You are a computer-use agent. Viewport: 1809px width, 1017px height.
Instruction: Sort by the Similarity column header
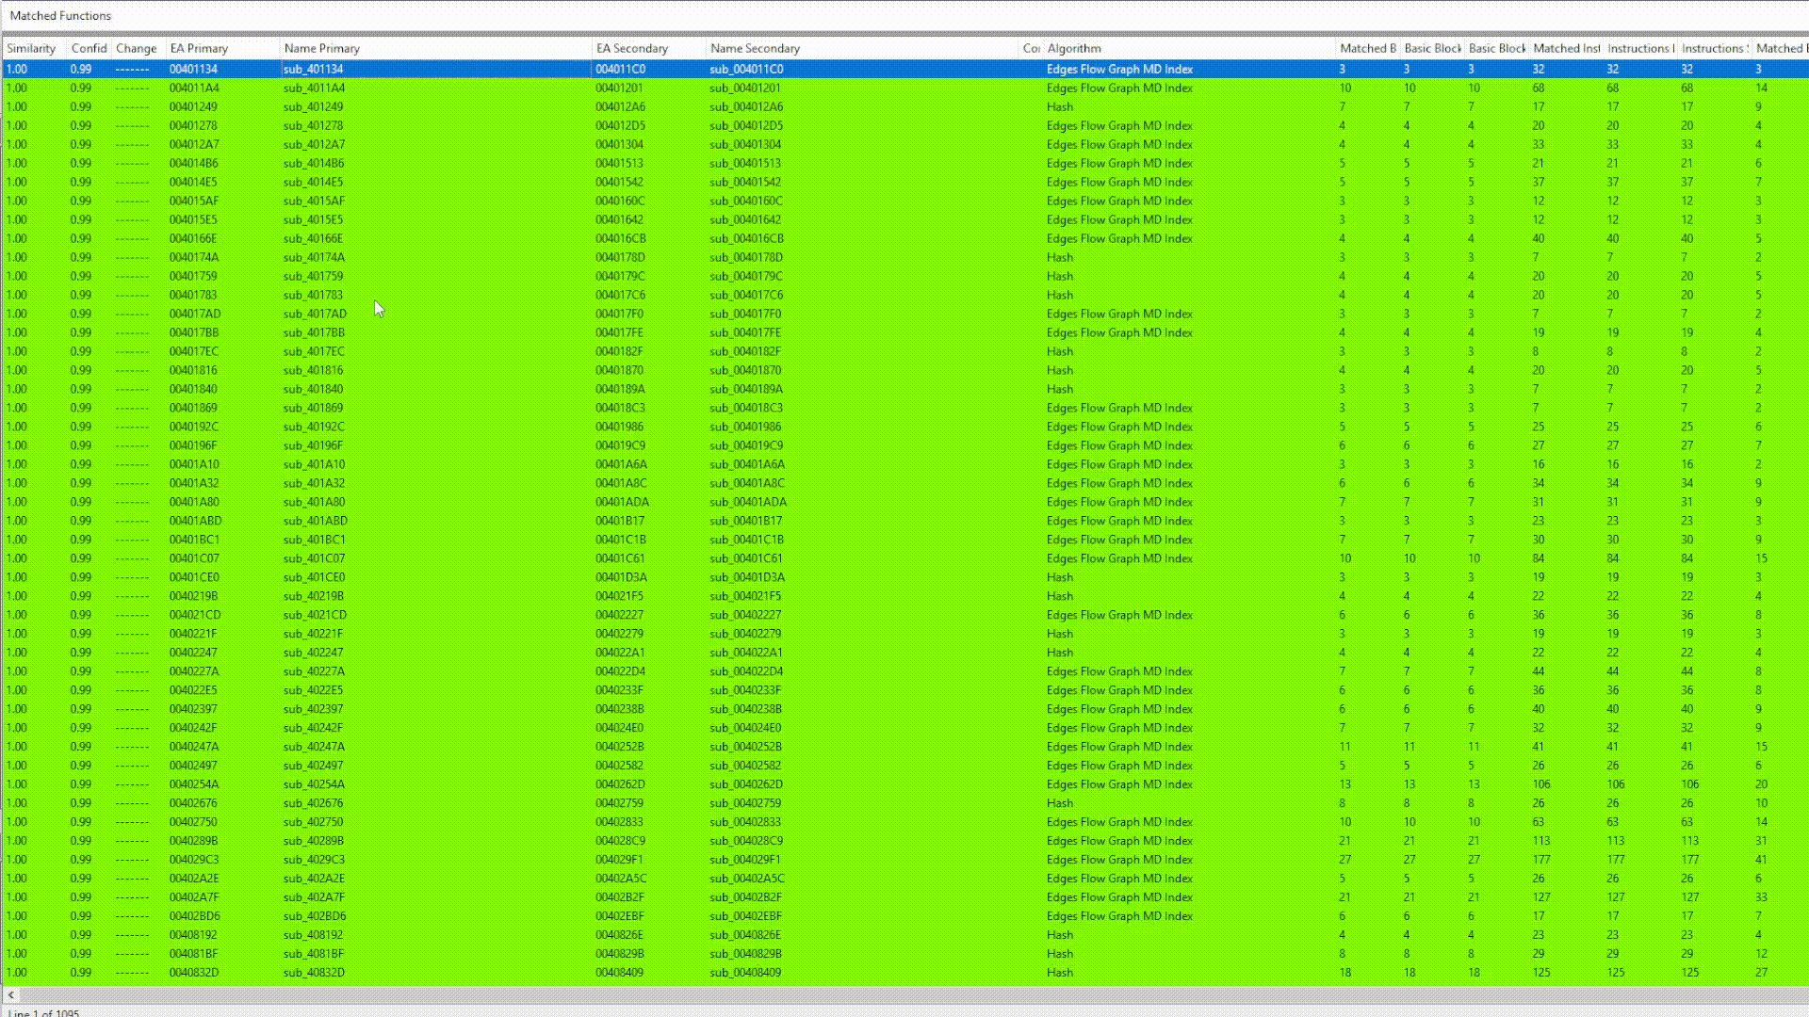pyautogui.click(x=33, y=48)
